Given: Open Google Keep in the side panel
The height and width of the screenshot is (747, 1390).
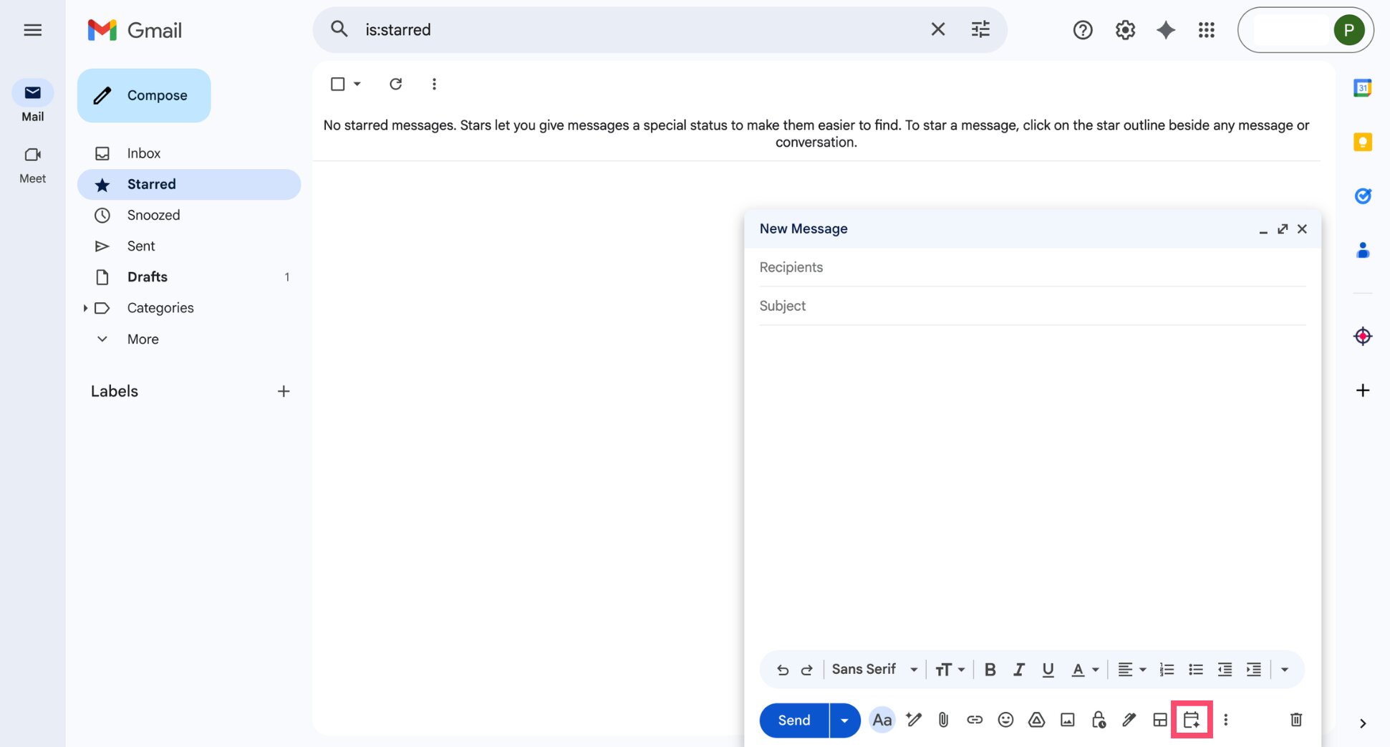Looking at the screenshot, I should pyautogui.click(x=1363, y=142).
